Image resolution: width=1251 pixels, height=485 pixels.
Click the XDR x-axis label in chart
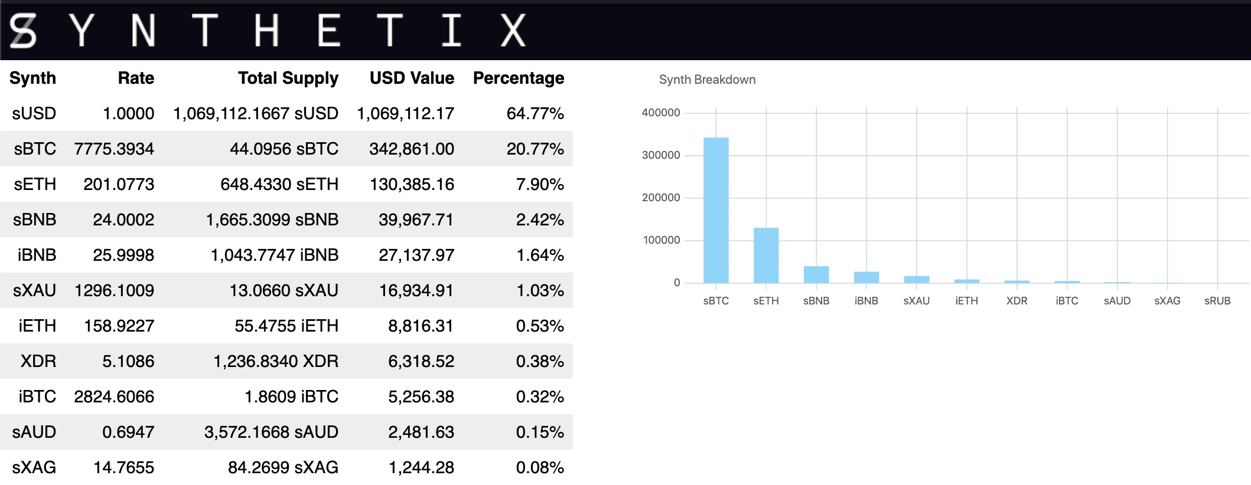[x=1017, y=301]
